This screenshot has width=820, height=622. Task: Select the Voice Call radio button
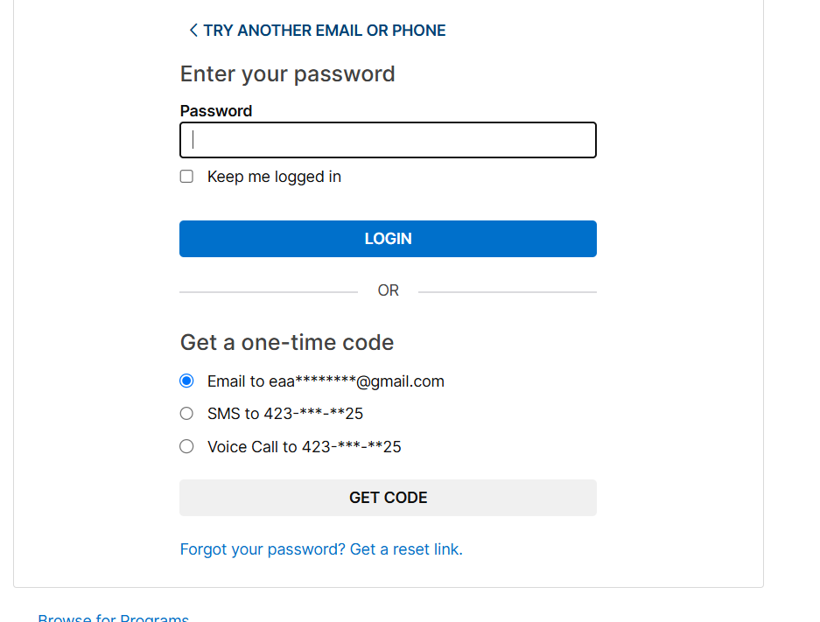[x=186, y=447]
